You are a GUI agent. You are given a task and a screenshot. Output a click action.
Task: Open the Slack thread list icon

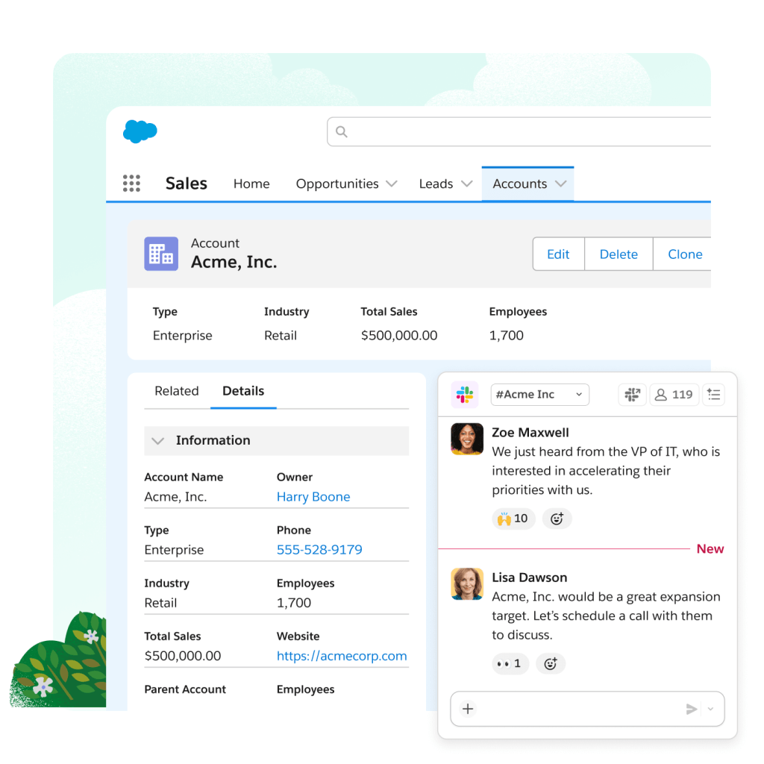pos(714,394)
